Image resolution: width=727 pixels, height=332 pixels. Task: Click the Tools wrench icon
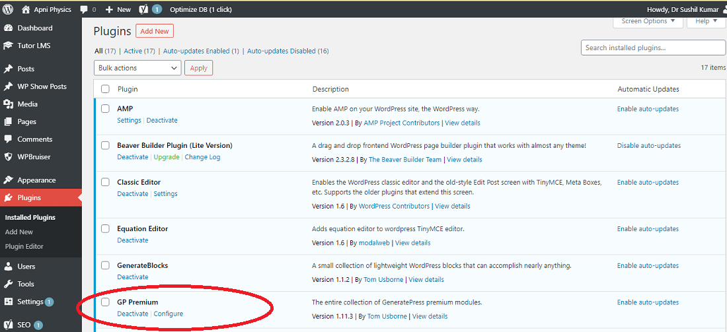coord(8,284)
